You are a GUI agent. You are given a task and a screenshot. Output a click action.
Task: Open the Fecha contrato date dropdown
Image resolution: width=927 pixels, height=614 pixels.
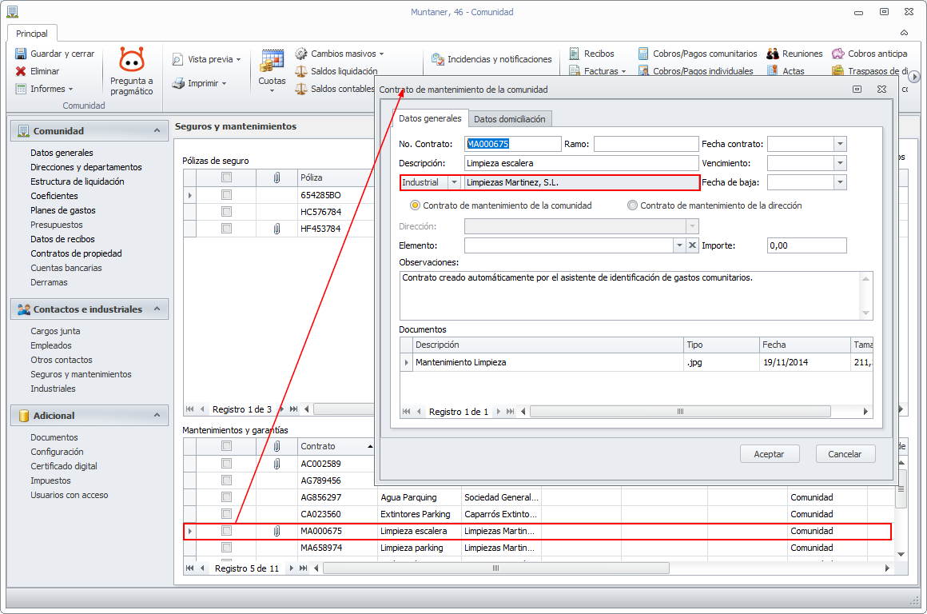pos(840,144)
